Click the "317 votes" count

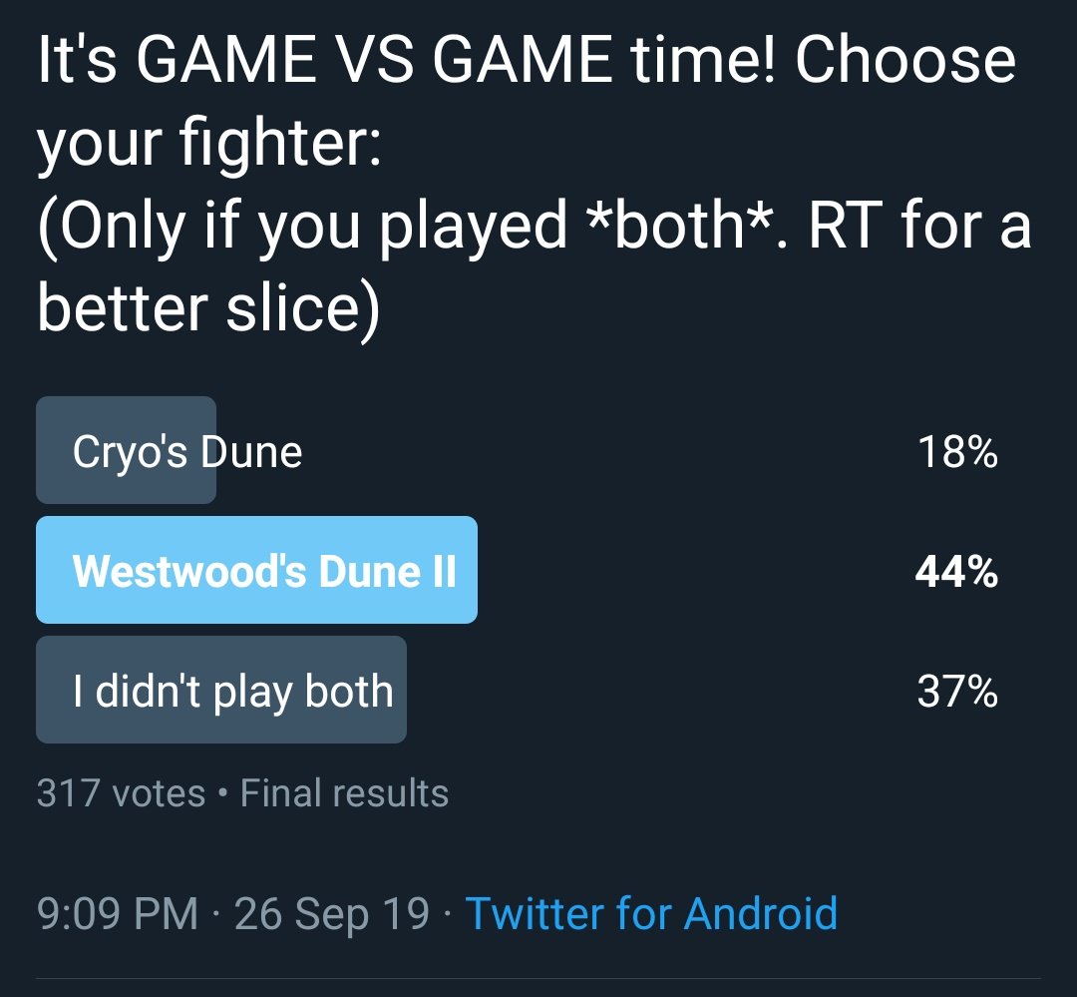(121, 792)
